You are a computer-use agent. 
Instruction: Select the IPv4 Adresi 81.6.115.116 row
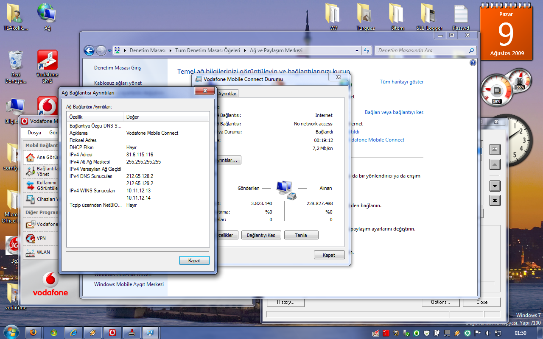tap(138, 155)
